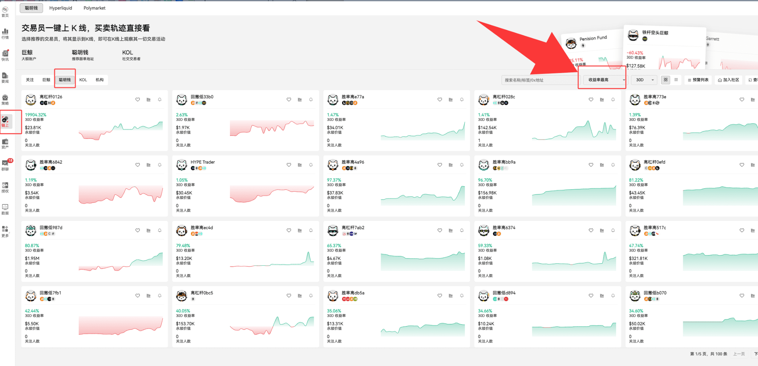
Task: Switch to list view layout icon
Action: point(676,80)
